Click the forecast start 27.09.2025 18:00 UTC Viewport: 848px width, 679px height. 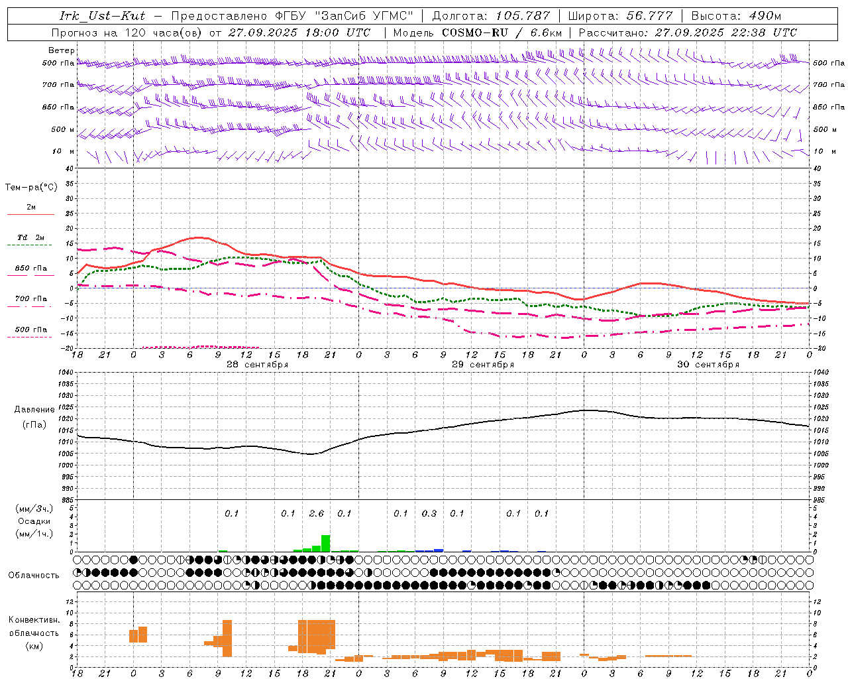299,32
